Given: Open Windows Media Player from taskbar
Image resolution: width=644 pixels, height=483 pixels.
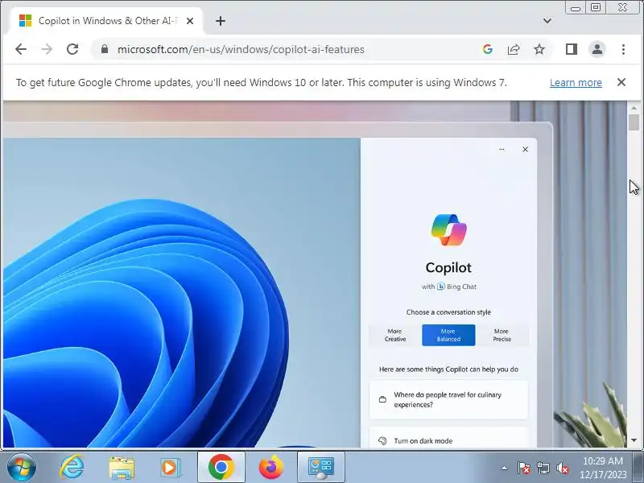Looking at the screenshot, I should point(170,467).
